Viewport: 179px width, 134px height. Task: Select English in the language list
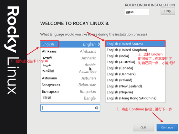point(70,44)
